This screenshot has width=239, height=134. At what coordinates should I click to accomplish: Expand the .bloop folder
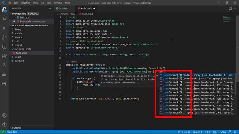pos(18,29)
